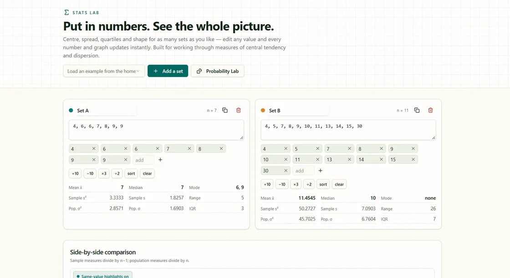Click the Set A name field
Image resolution: width=510 pixels, height=278 pixels.
pyautogui.click(x=106, y=111)
